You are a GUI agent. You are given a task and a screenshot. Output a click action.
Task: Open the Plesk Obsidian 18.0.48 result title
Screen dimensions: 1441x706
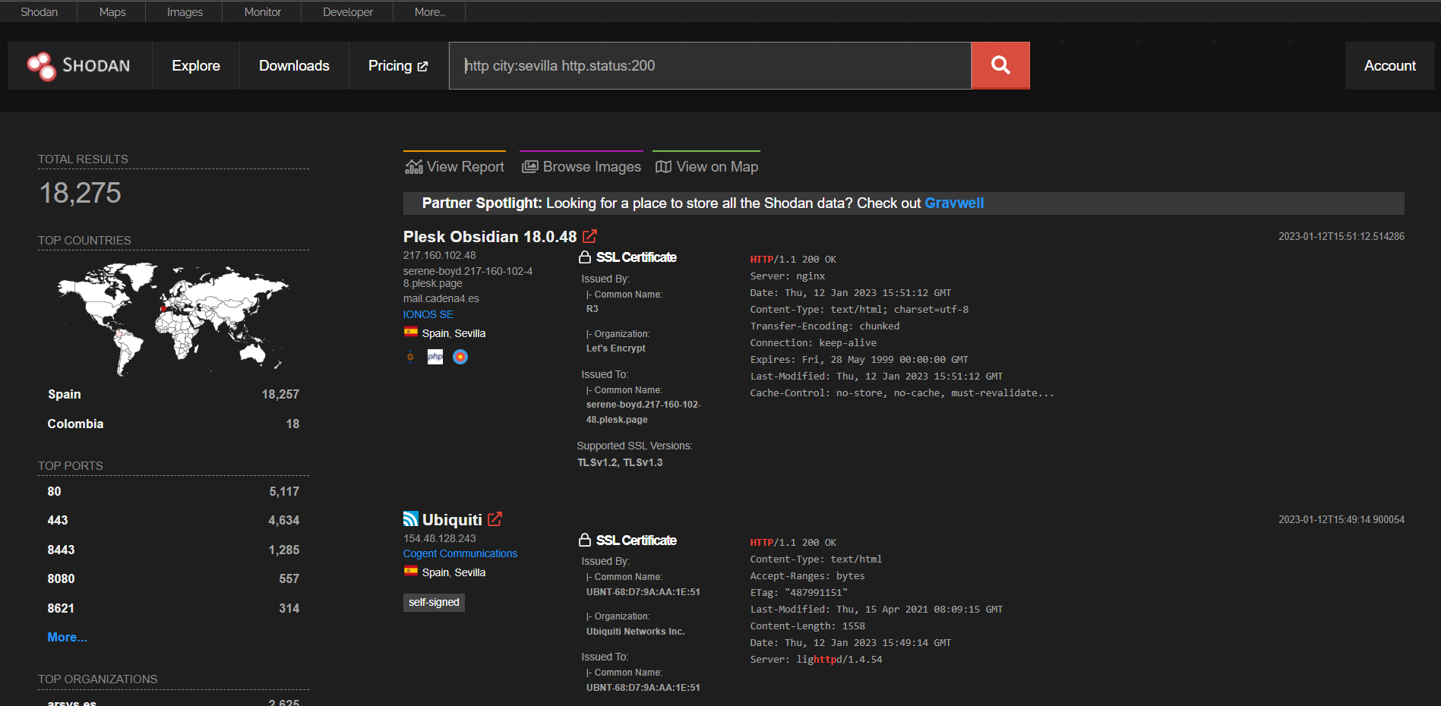[490, 237]
